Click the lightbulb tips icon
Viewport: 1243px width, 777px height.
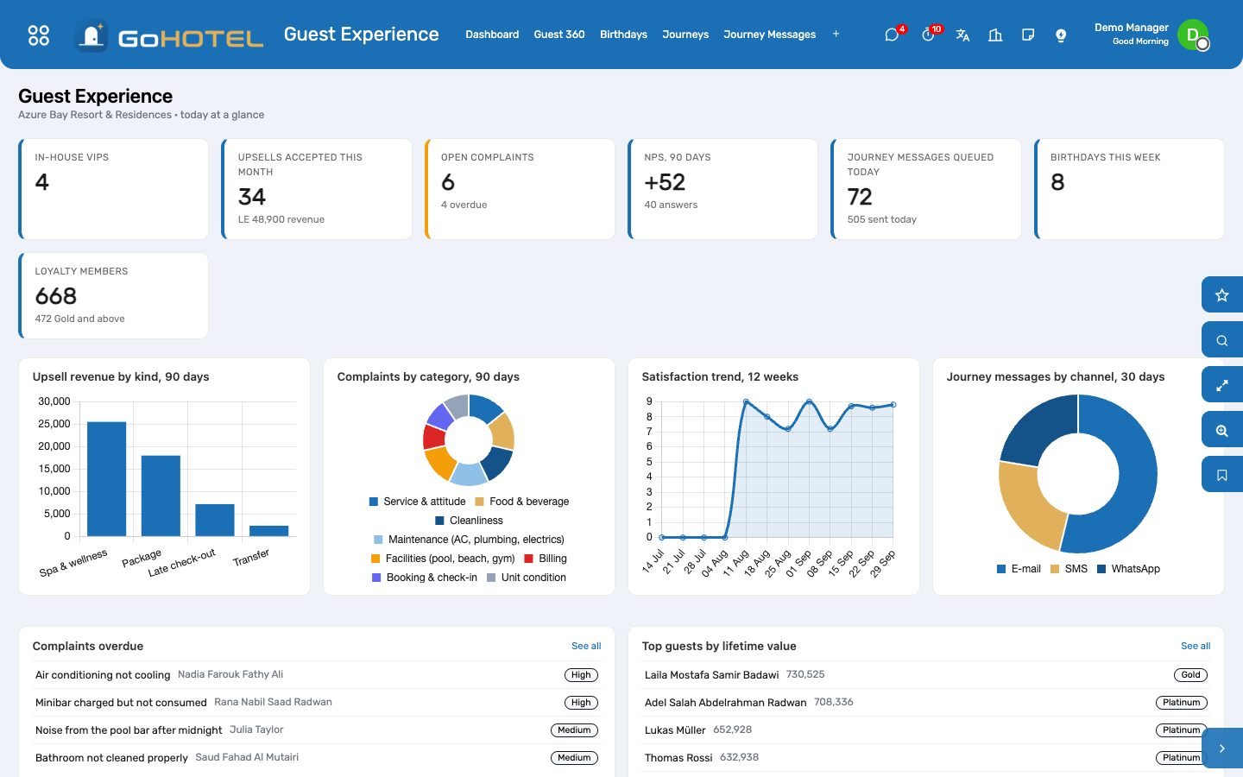point(1061,35)
